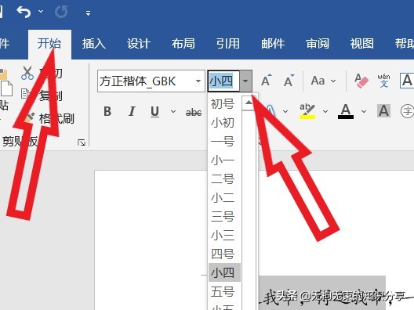Image resolution: width=414 pixels, height=310 pixels.
Task: Open the Undo history dropdown arrow
Action: [x=41, y=11]
